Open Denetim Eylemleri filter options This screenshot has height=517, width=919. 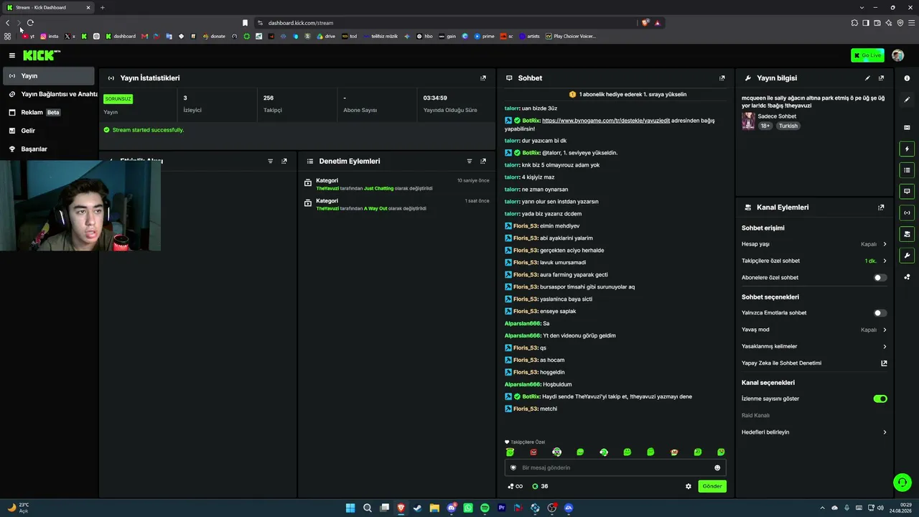coord(470,161)
